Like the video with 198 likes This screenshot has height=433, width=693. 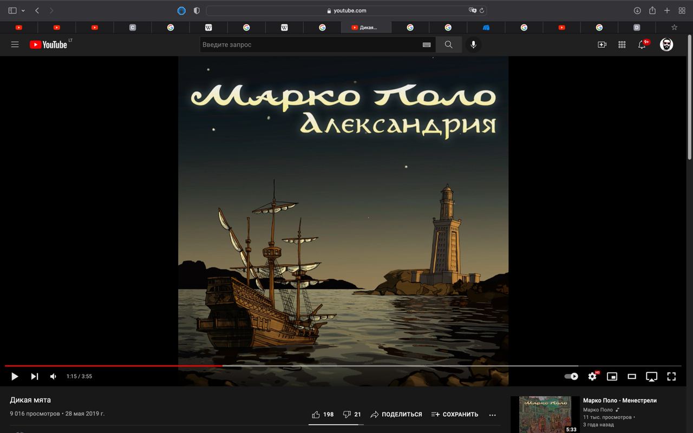[323, 415]
